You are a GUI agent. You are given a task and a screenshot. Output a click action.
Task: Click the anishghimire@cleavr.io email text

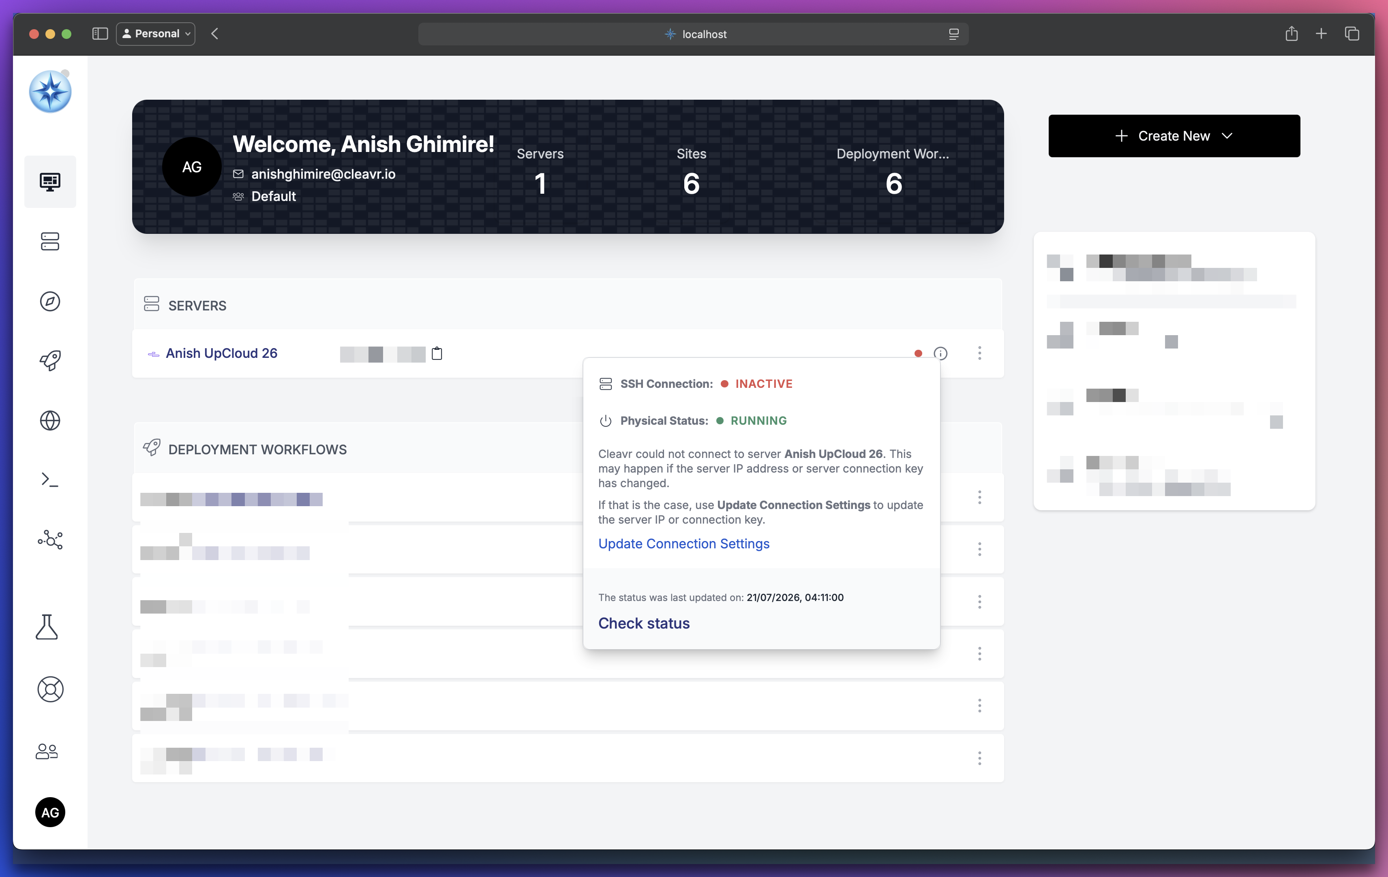tap(323, 173)
